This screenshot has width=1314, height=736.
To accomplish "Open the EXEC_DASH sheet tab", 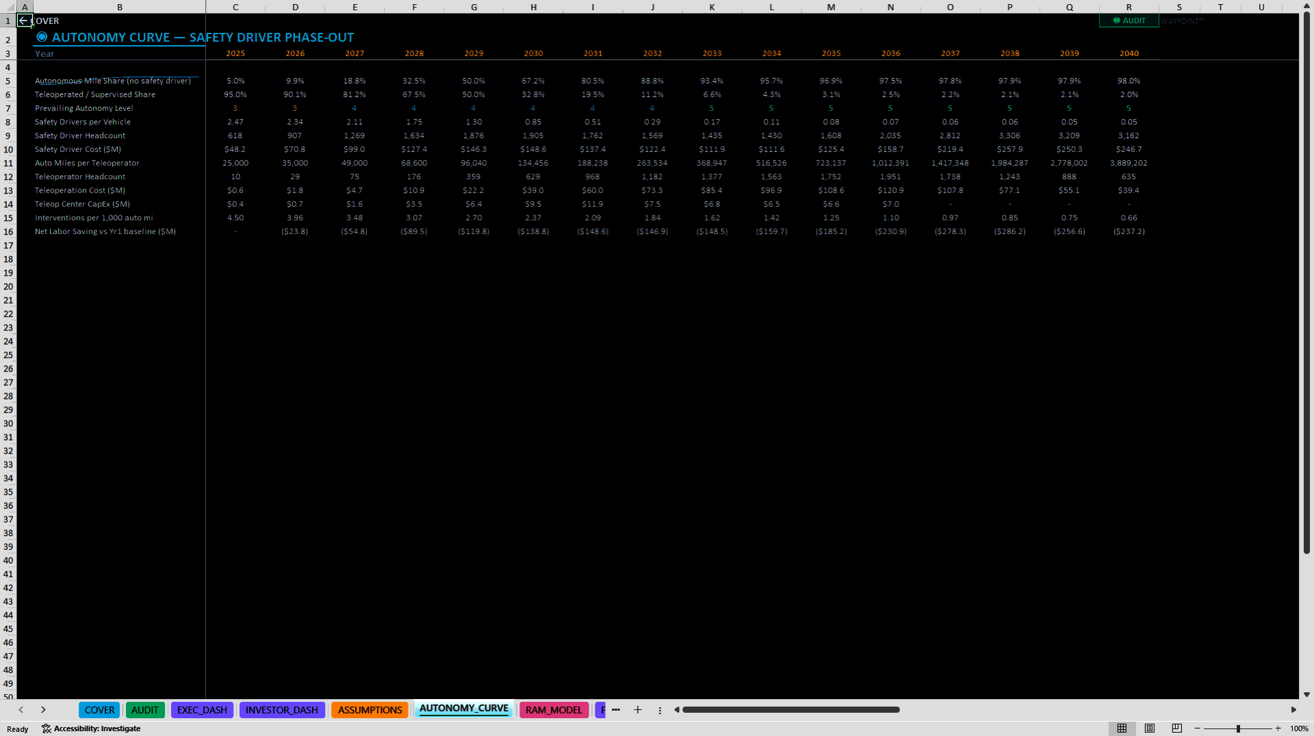I will [202, 710].
